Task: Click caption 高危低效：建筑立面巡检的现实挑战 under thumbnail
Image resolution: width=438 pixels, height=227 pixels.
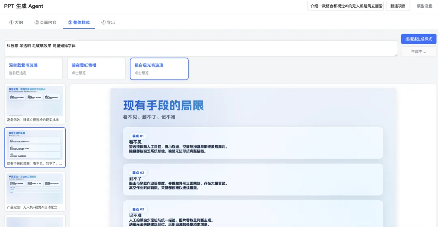Action: [33, 120]
